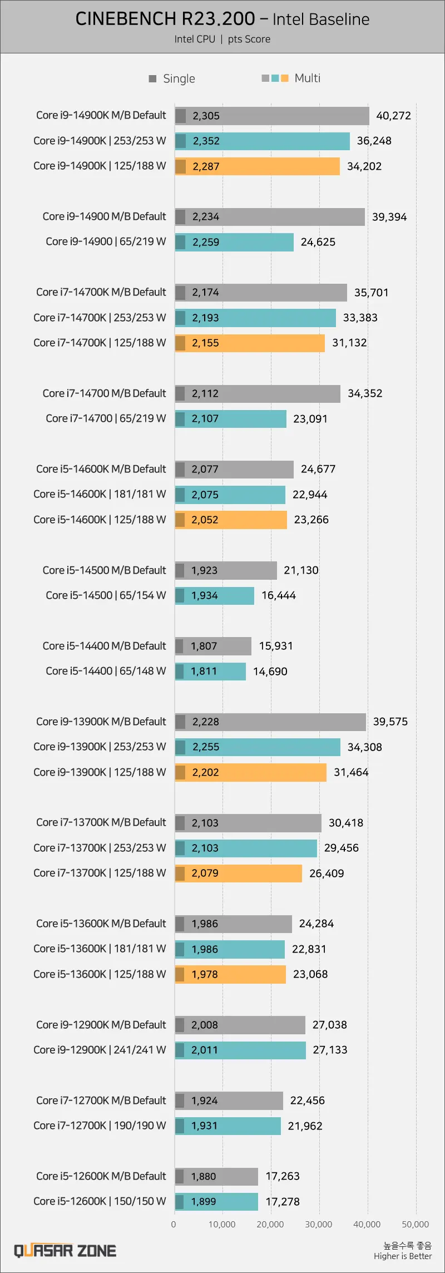445x1273 pixels.
Task: Click the orange Multi legend square
Action: 285,78
